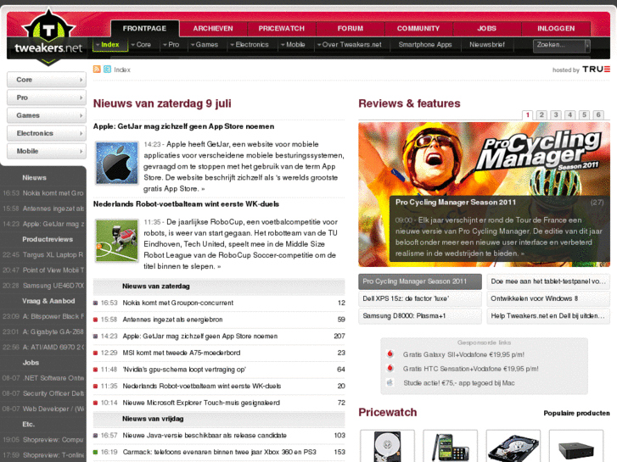Show reviews slide 6
Screen dimensions: 617x462
(x=598, y=114)
